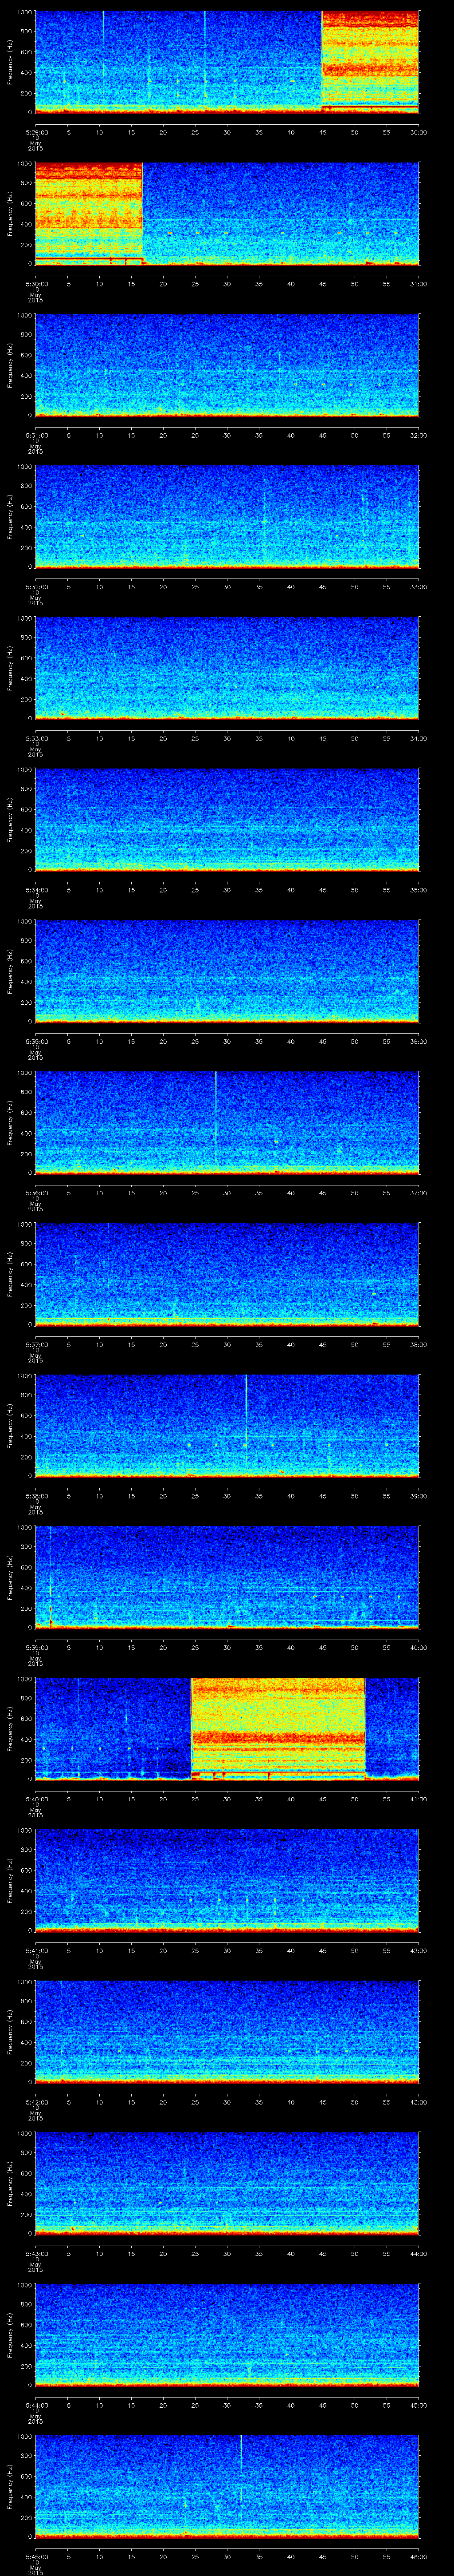Select the 5:40:00 start time label
This screenshot has height=2576, width=454.
pos(36,1799)
